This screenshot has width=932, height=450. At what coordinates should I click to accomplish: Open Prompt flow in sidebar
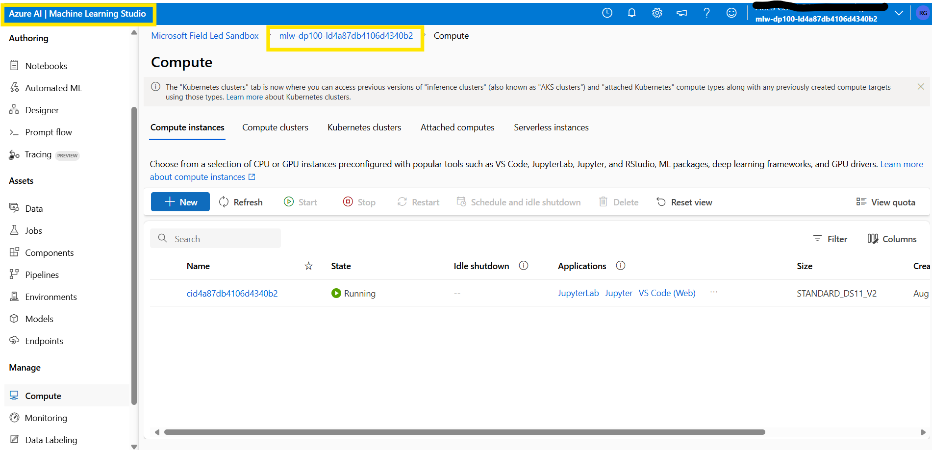(x=40, y=132)
